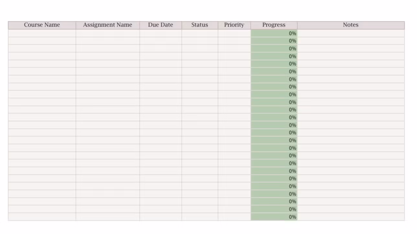This screenshot has height=234, width=417.
Task: Click the second row's 0% Progress cell
Action: coord(274,41)
